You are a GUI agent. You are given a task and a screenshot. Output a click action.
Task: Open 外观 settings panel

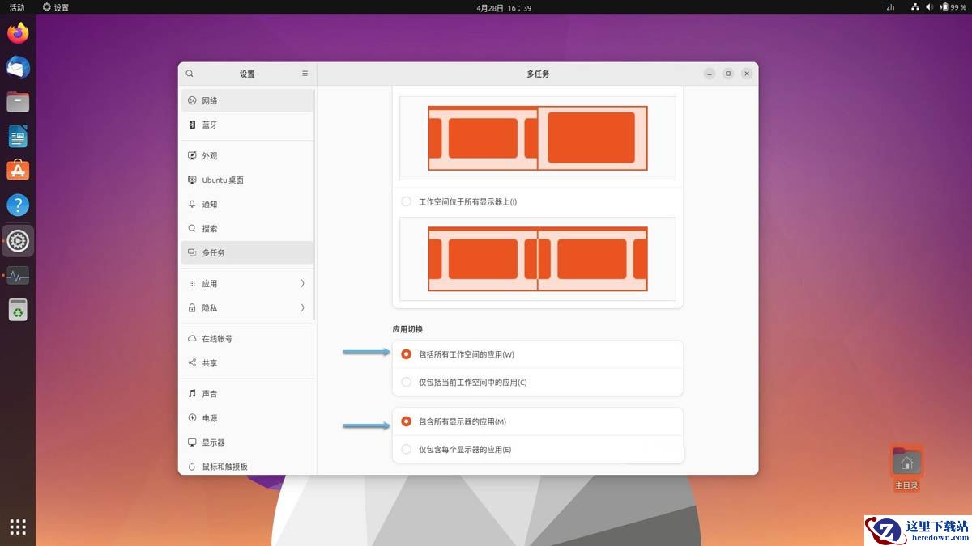(247, 155)
